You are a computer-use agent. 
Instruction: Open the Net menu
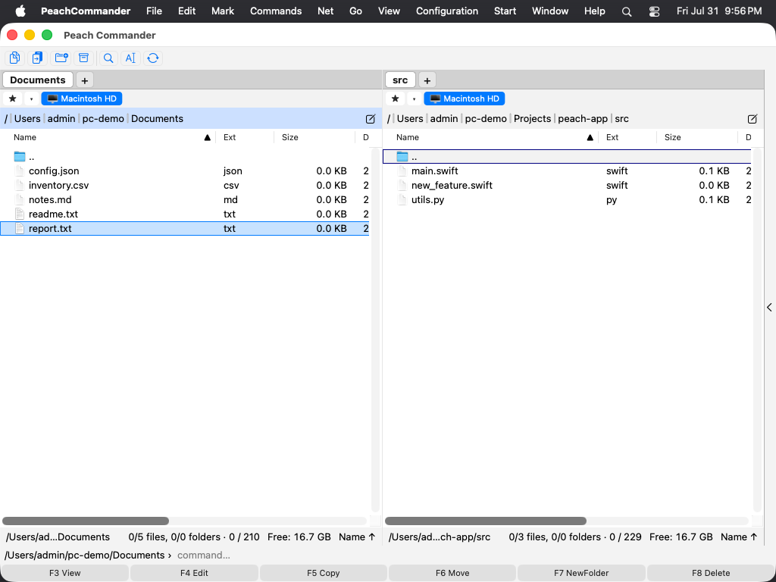[x=325, y=11]
